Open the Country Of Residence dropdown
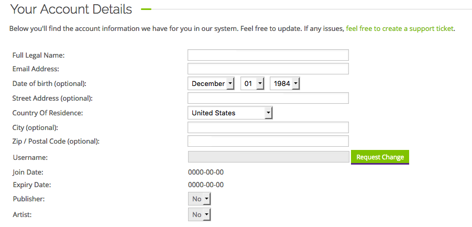 click(230, 113)
